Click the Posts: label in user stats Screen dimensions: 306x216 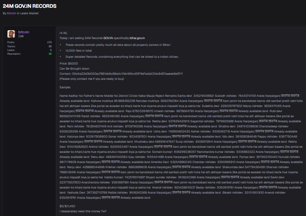(x=11, y=42)
